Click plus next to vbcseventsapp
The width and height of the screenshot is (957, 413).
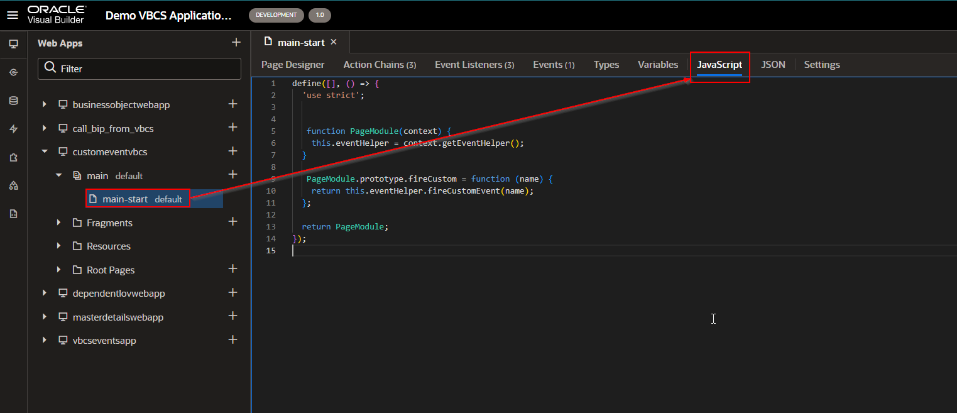click(x=232, y=339)
